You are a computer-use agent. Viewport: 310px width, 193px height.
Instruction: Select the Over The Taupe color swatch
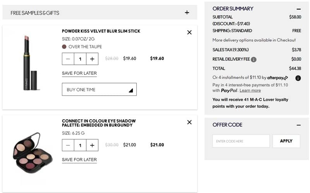pyautogui.click(x=64, y=47)
